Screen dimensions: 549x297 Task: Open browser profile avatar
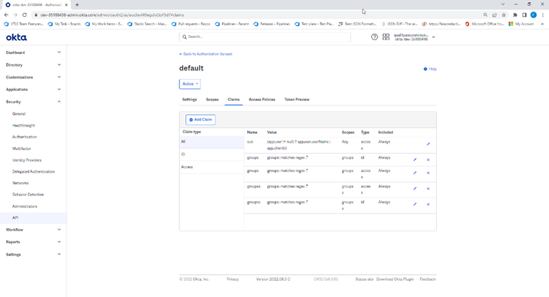(533, 15)
